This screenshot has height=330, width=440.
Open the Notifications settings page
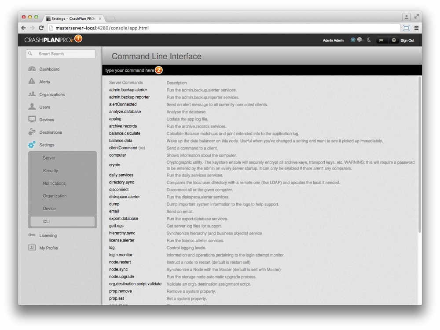tap(54, 183)
